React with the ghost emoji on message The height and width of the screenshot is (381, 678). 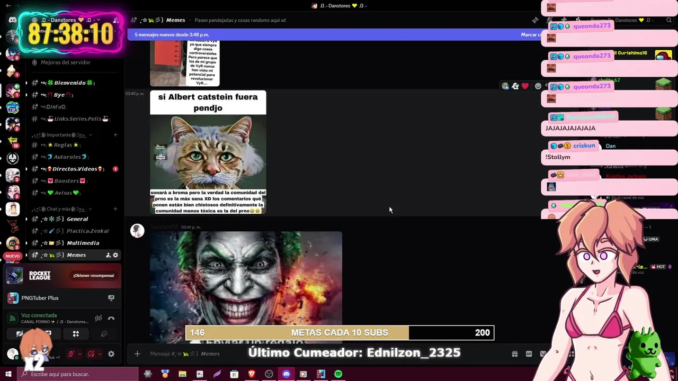click(515, 86)
